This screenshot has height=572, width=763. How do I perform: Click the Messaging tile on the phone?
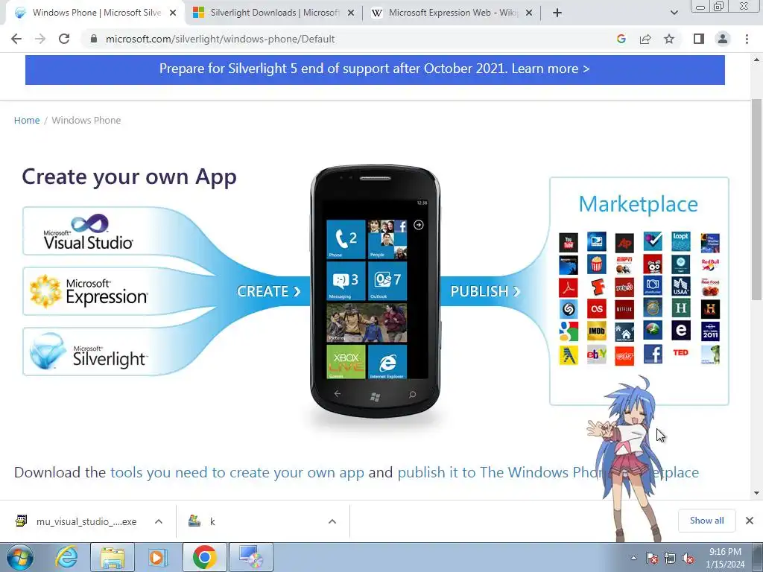click(346, 281)
